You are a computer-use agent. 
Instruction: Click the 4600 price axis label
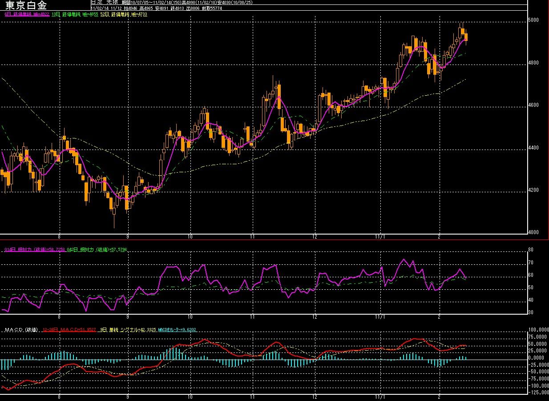[x=533, y=105]
